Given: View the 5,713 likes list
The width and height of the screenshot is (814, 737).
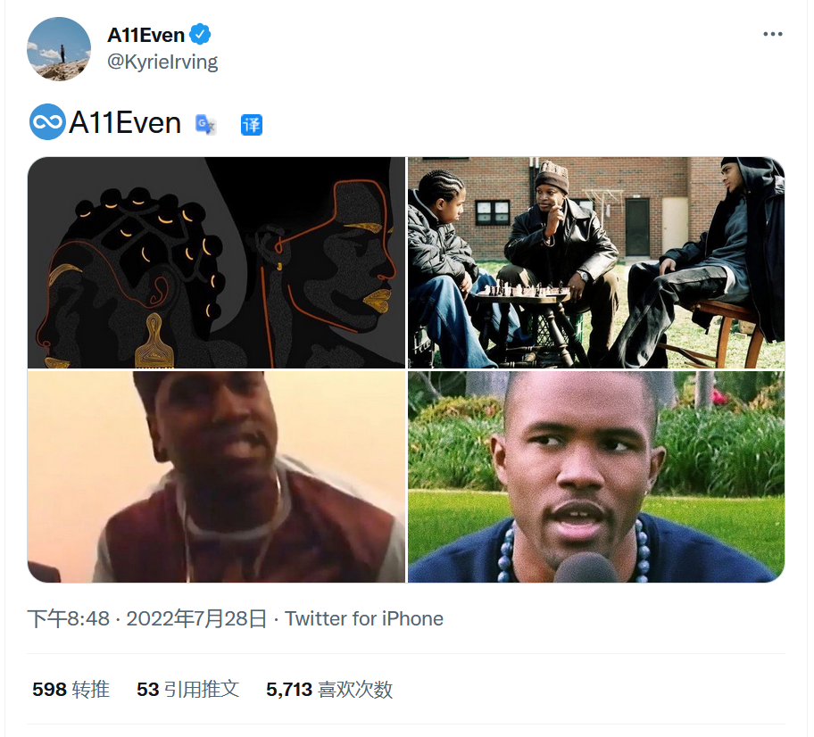Looking at the screenshot, I should (x=329, y=689).
